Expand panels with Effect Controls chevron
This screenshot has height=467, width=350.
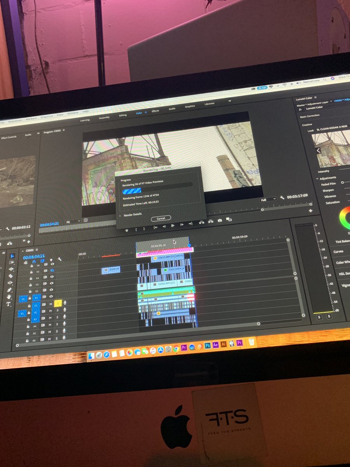point(38,133)
